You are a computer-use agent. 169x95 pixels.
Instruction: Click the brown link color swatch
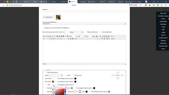pos(53,82)
